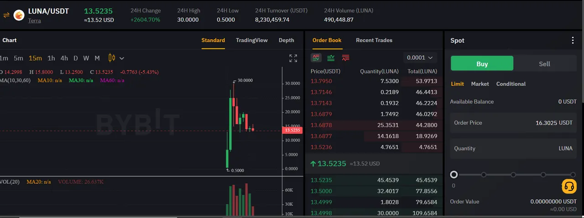584x218 pixels.
Task: Click bid price 13.5235 in order book
Action: coord(321,180)
